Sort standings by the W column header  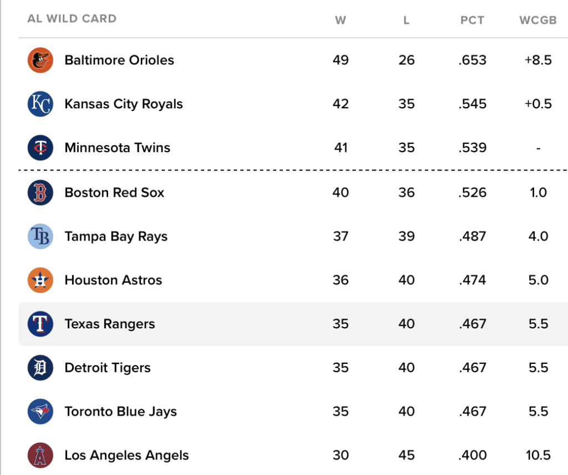(341, 21)
